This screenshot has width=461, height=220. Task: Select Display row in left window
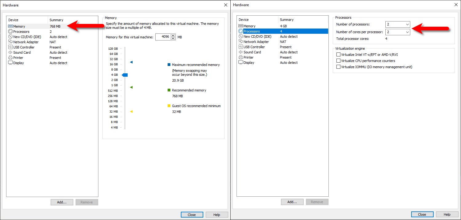[52, 63]
